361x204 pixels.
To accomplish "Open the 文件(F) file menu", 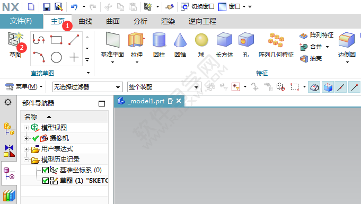I will tap(21, 21).
